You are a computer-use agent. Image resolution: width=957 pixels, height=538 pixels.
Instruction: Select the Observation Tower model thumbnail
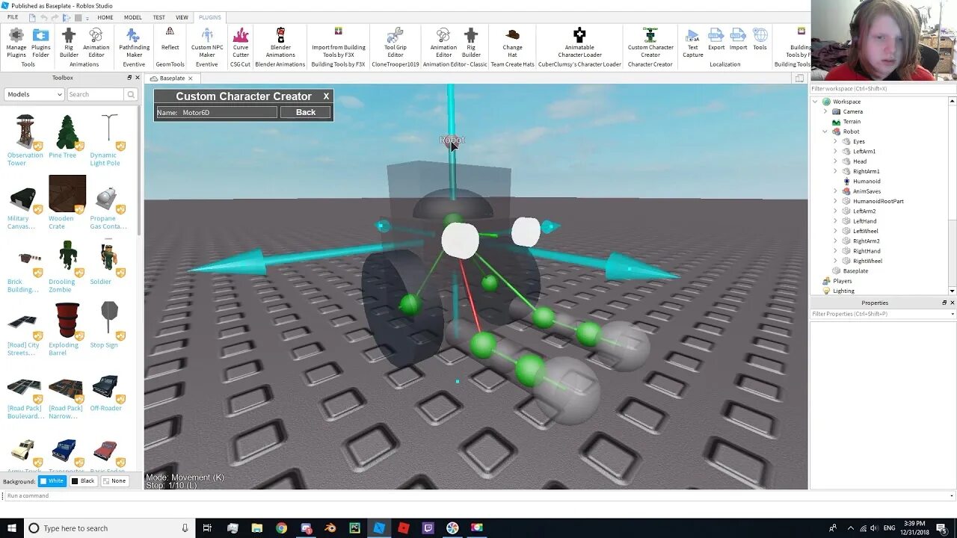tap(25, 132)
